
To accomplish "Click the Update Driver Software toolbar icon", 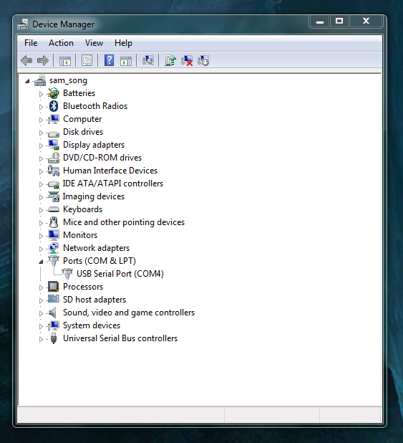I will click(170, 60).
